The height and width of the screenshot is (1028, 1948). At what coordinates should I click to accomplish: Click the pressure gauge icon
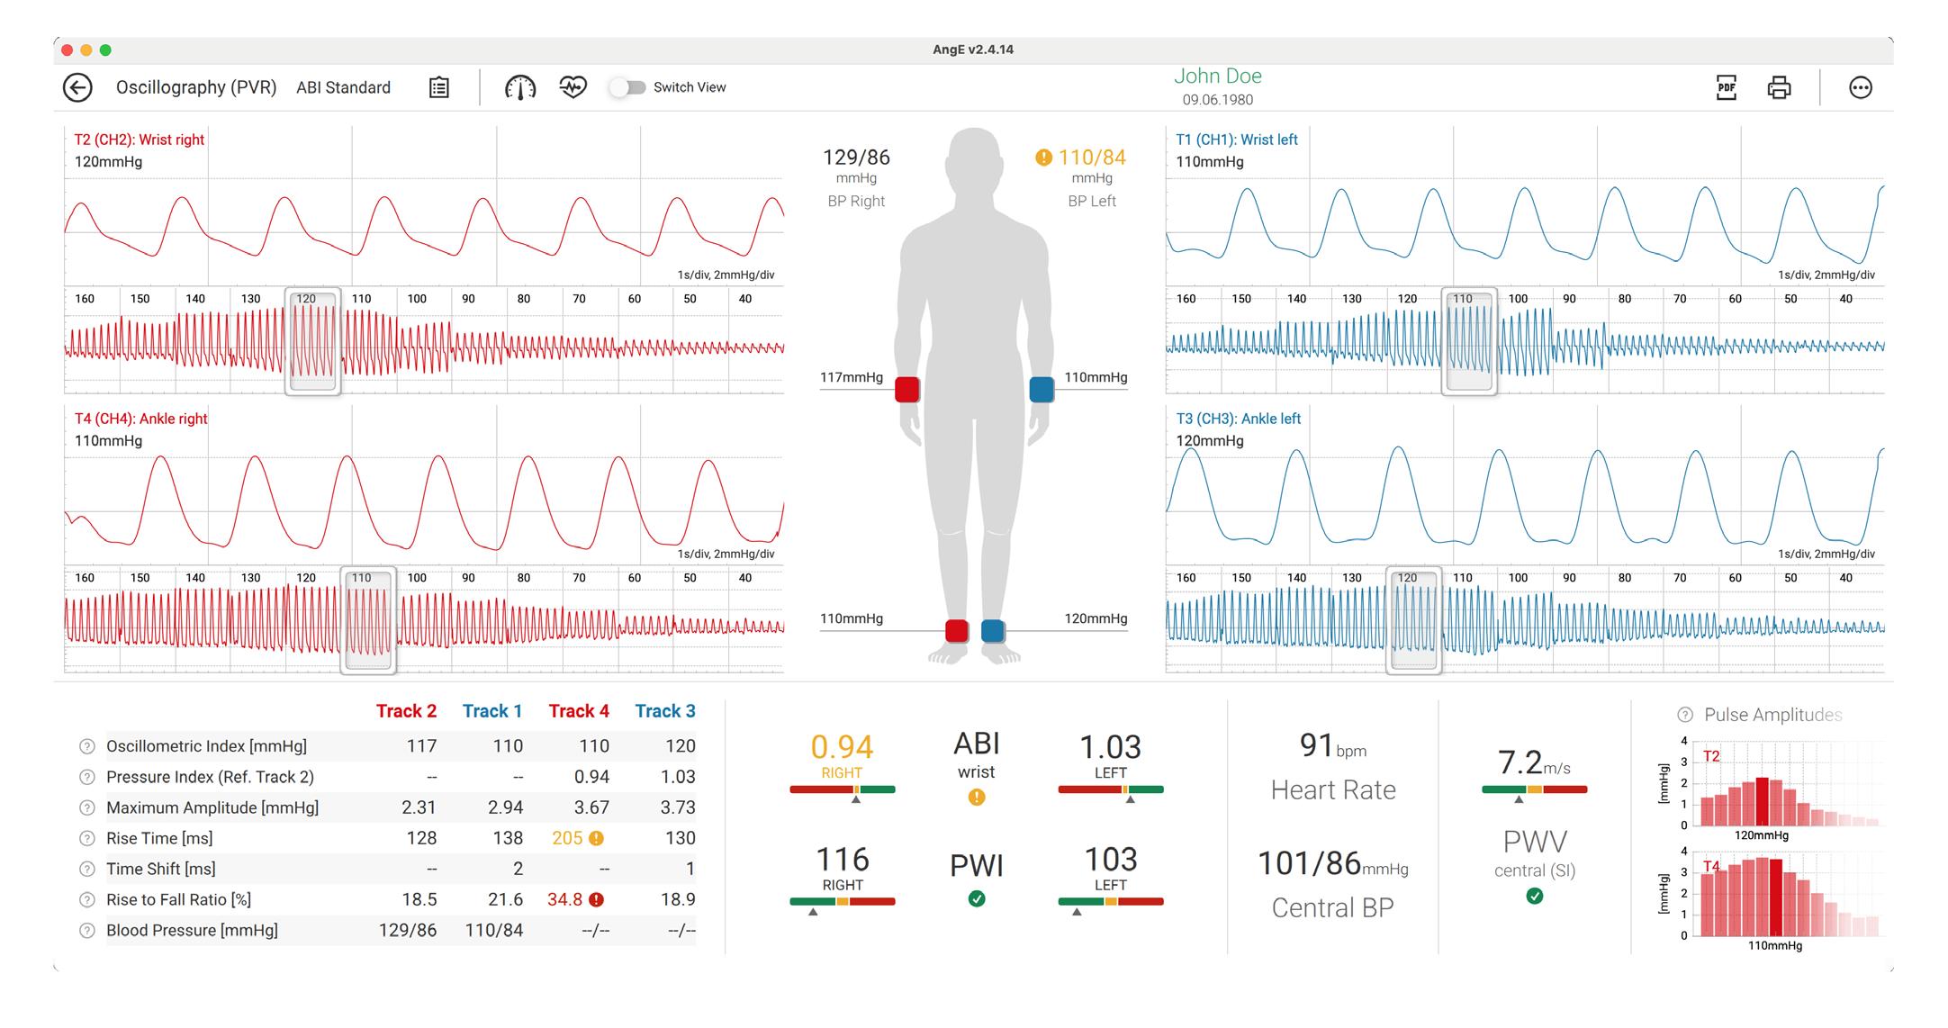click(x=520, y=87)
